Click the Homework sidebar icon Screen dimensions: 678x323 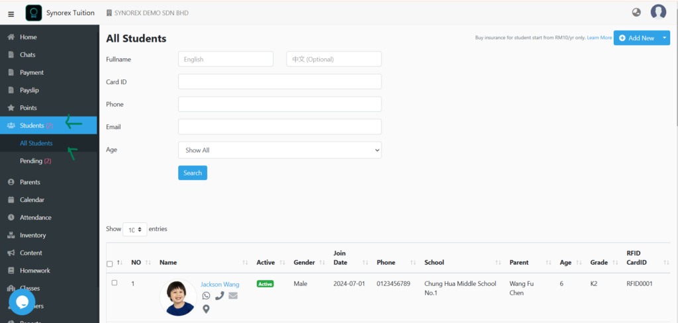pyautogui.click(x=11, y=271)
